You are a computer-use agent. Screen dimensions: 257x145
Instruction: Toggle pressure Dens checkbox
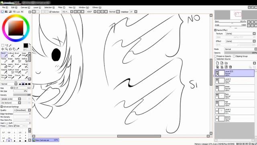[7, 126]
